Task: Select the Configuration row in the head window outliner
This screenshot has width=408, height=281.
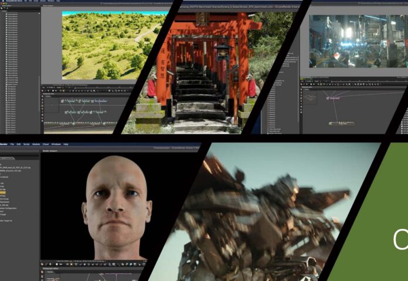Action: pos(8,208)
